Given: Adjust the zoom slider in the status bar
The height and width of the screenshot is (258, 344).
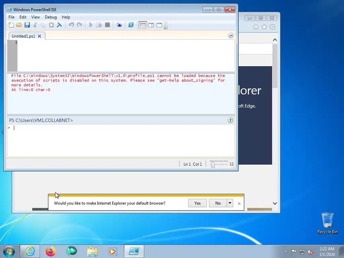Looking at the screenshot, I should click(x=213, y=164).
